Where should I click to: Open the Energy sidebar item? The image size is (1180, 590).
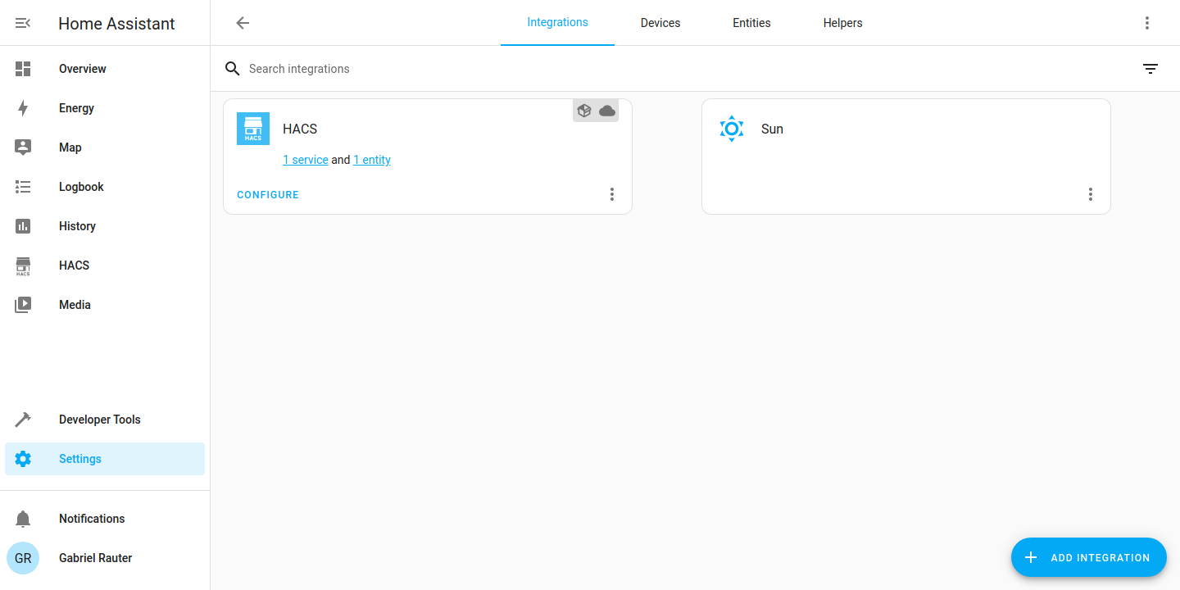105,108
